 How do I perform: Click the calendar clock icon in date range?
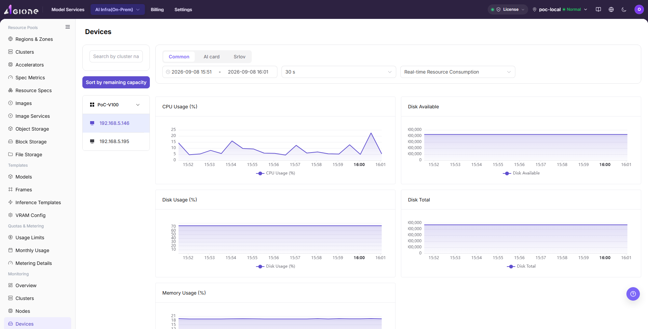168,72
